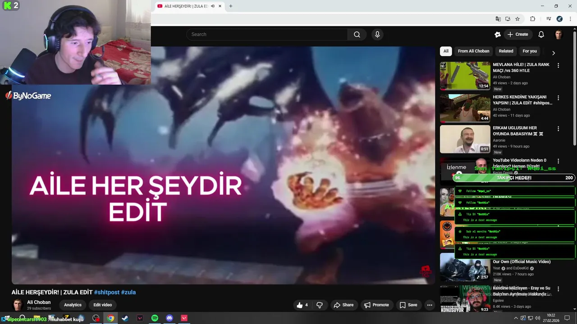Click the install app icon in address bar
The image size is (577, 324).
(x=508, y=19)
